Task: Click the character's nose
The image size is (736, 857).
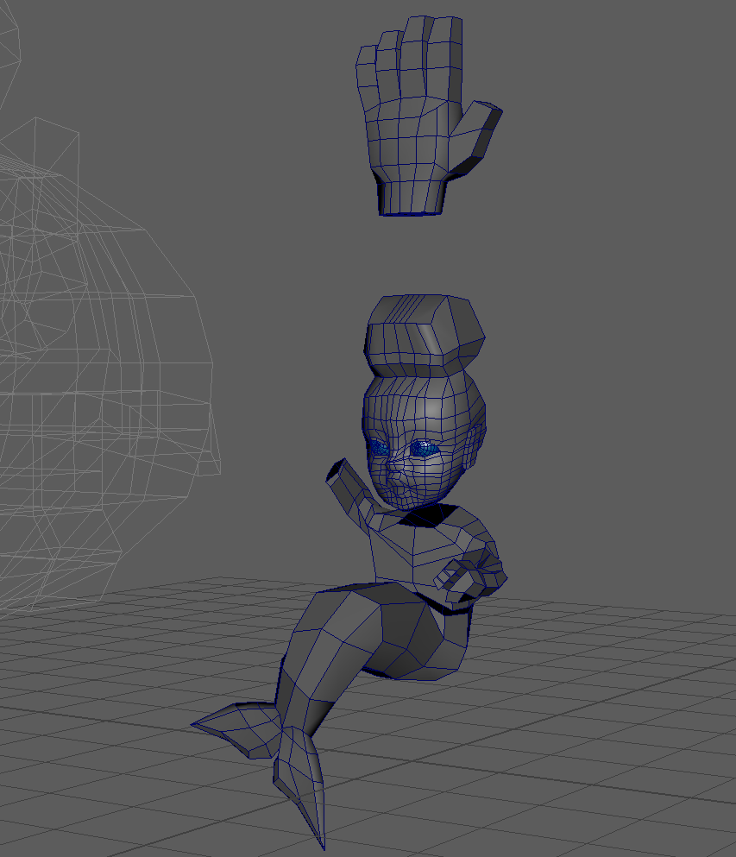Action: 396,472
